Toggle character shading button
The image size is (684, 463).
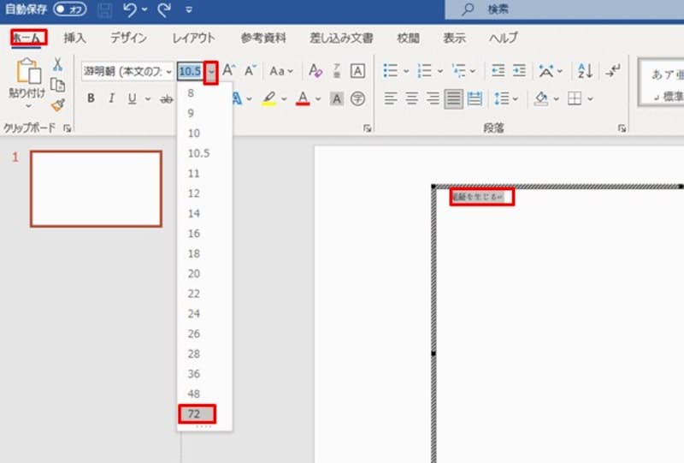point(336,99)
